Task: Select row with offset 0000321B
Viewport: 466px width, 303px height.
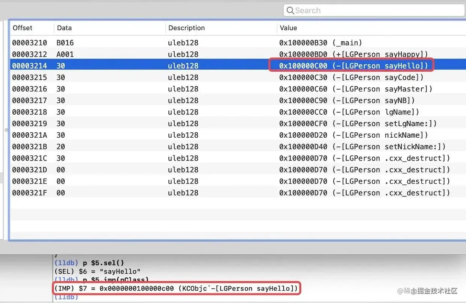Action: 238,147
